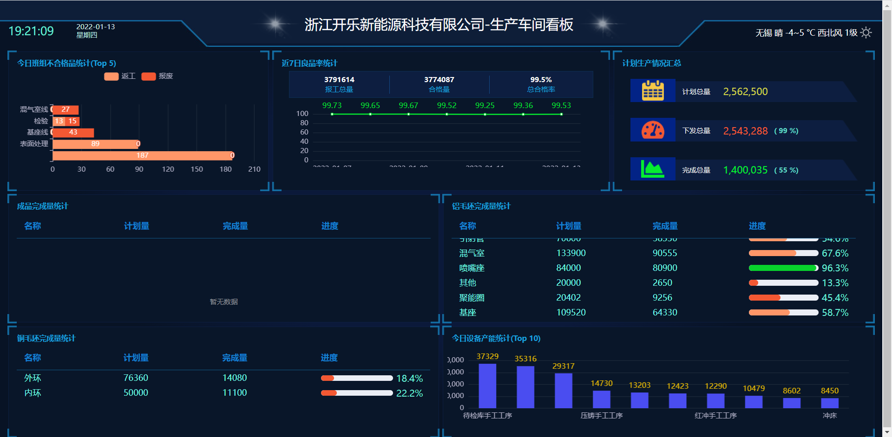Screen dimensions: 892x437
Task: Click the 37329 equipment capacity bar
Action: (487, 386)
